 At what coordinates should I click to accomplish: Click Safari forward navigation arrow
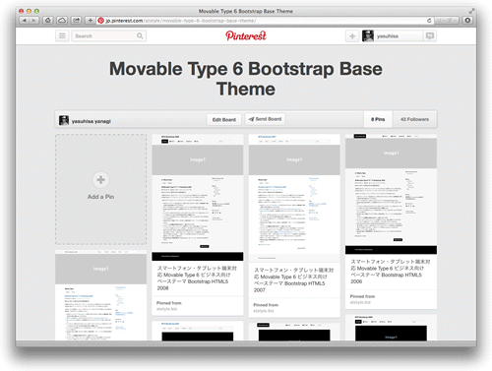coord(34,21)
